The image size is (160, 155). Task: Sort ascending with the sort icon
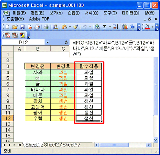(x=116, y=27)
